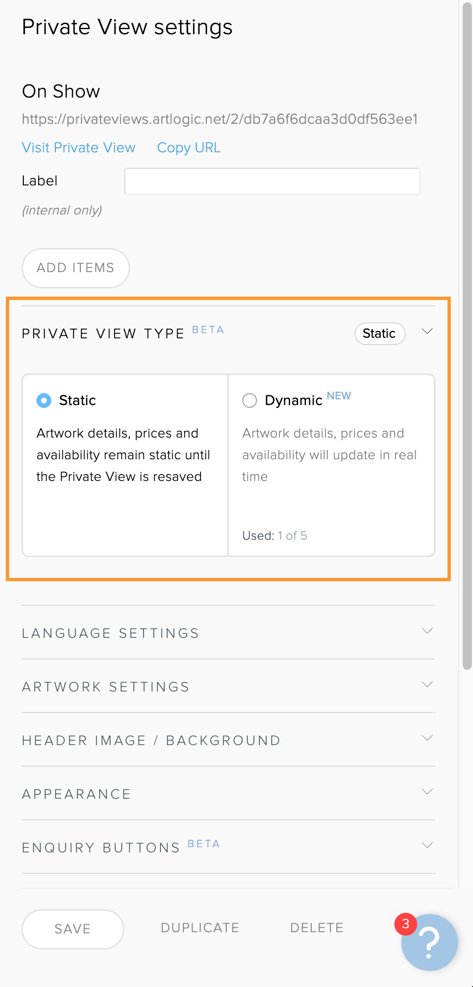The width and height of the screenshot is (473, 987).
Task: Expand the Language Settings chevron
Action: 427,631
